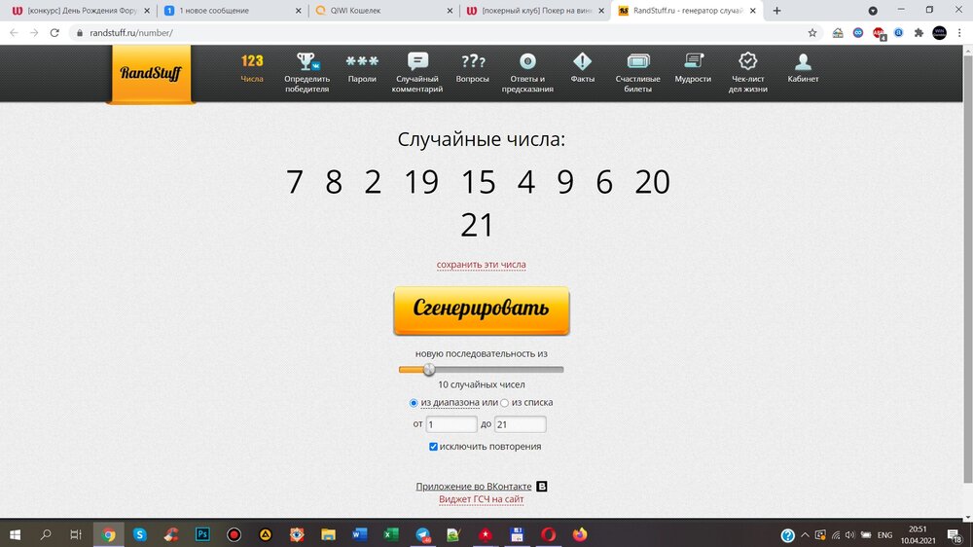Select the «из диапазона» radio button
The height and width of the screenshot is (547, 973).
[x=415, y=403]
